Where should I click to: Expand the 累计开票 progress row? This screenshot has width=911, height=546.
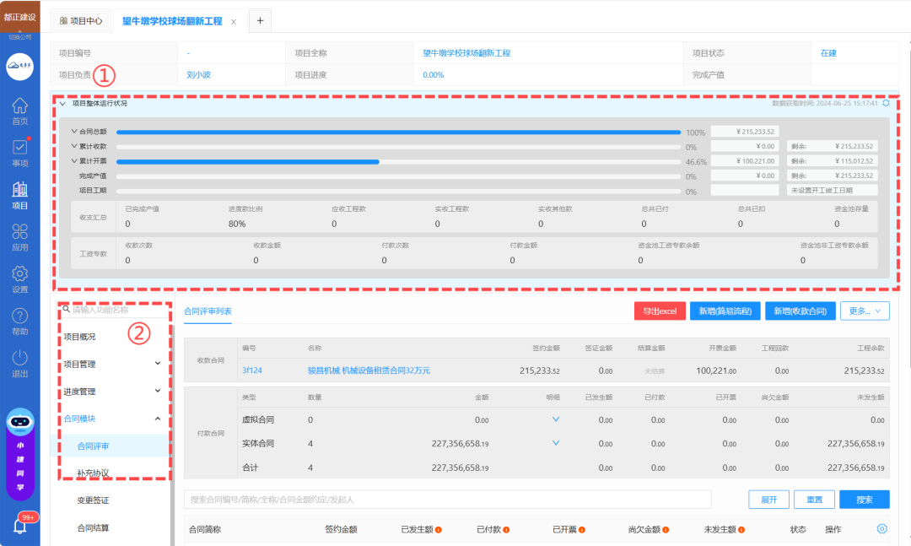74,160
